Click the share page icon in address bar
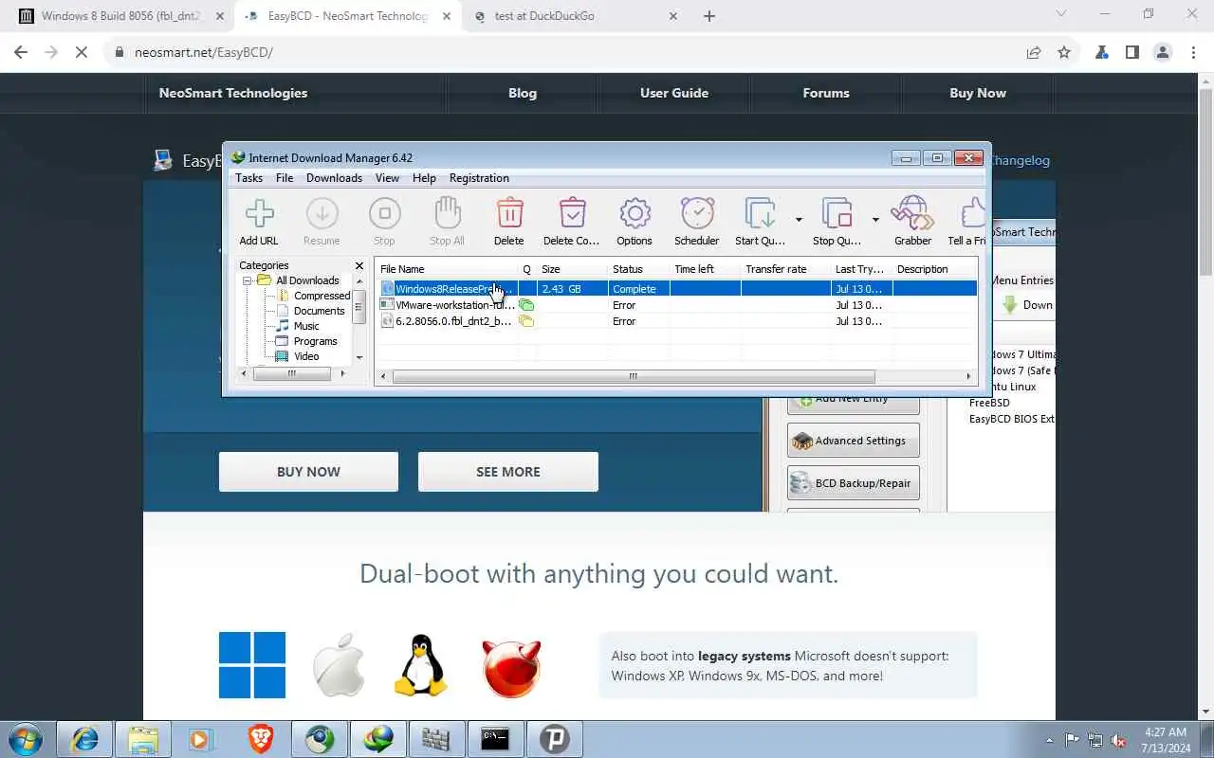This screenshot has width=1214, height=758. (x=1034, y=52)
